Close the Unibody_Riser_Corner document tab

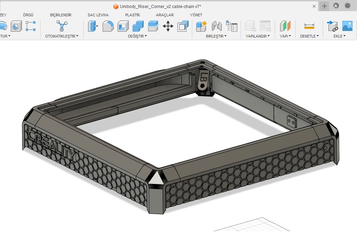314,6
